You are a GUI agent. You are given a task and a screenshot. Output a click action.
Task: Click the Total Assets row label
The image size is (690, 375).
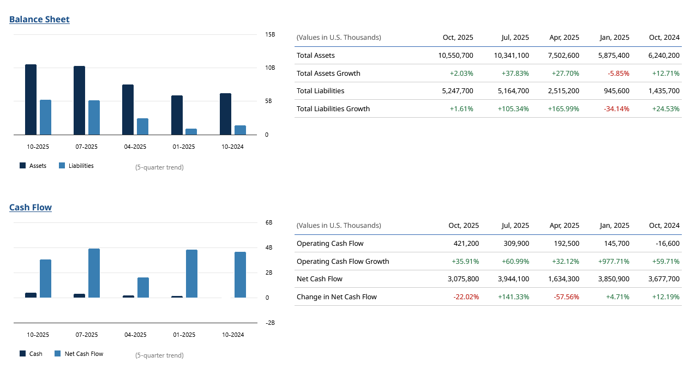click(x=316, y=56)
